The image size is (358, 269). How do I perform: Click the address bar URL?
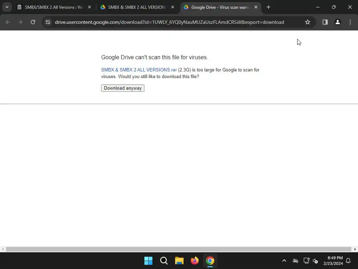[x=170, y=22]
